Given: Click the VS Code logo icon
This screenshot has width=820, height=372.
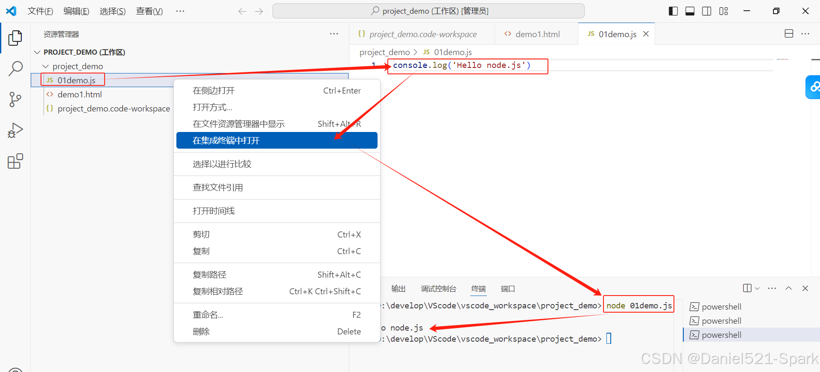Looking at the screenshot, I should [x=11, y=11].
